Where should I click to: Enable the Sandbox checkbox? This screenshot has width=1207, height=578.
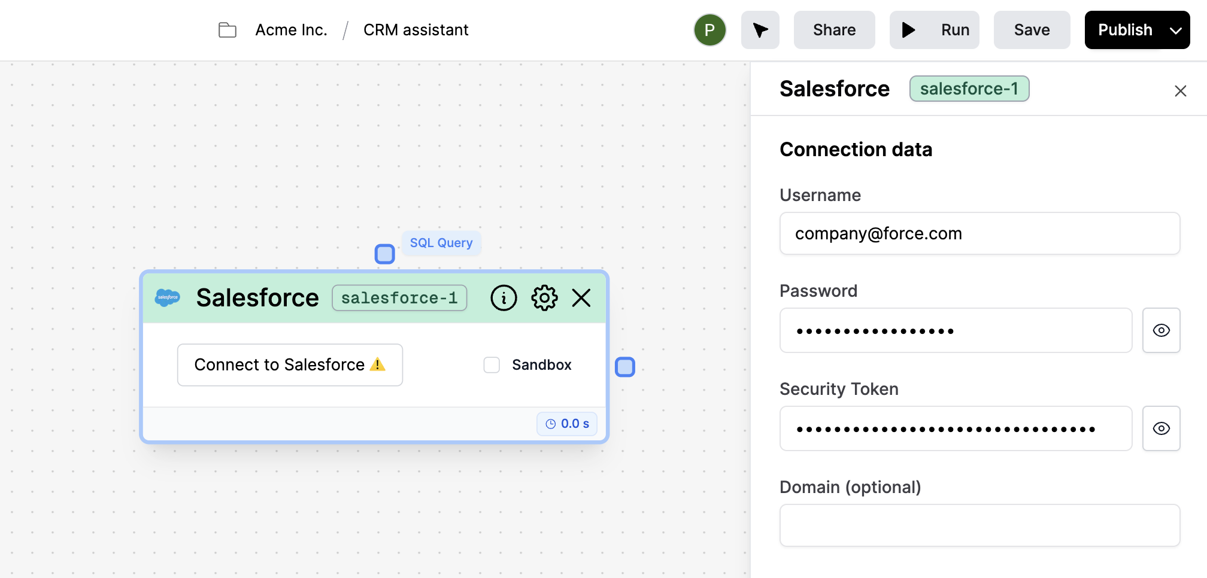click(492, 365)
